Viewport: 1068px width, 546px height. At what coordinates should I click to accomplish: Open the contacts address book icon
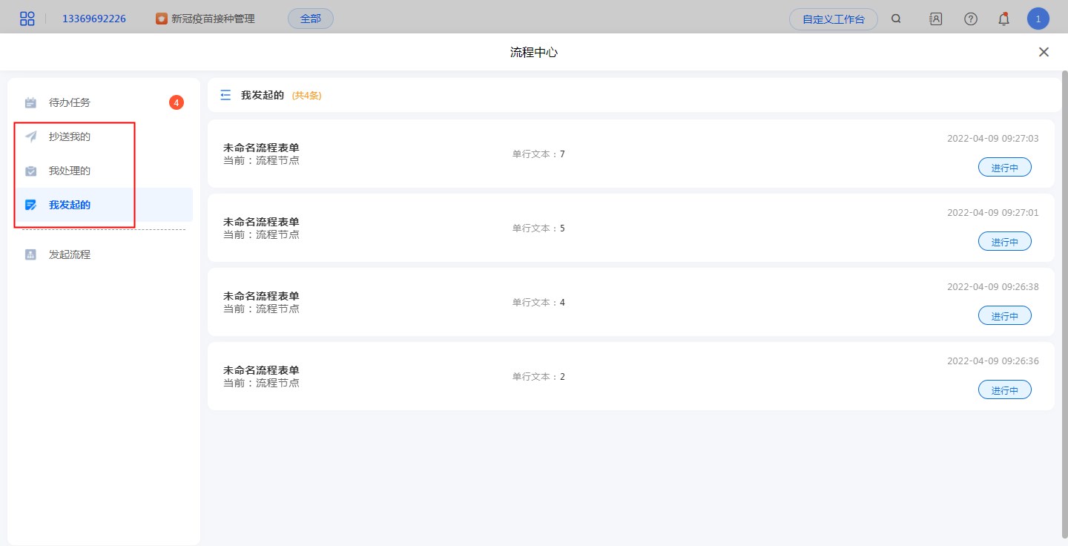[935, 19]
